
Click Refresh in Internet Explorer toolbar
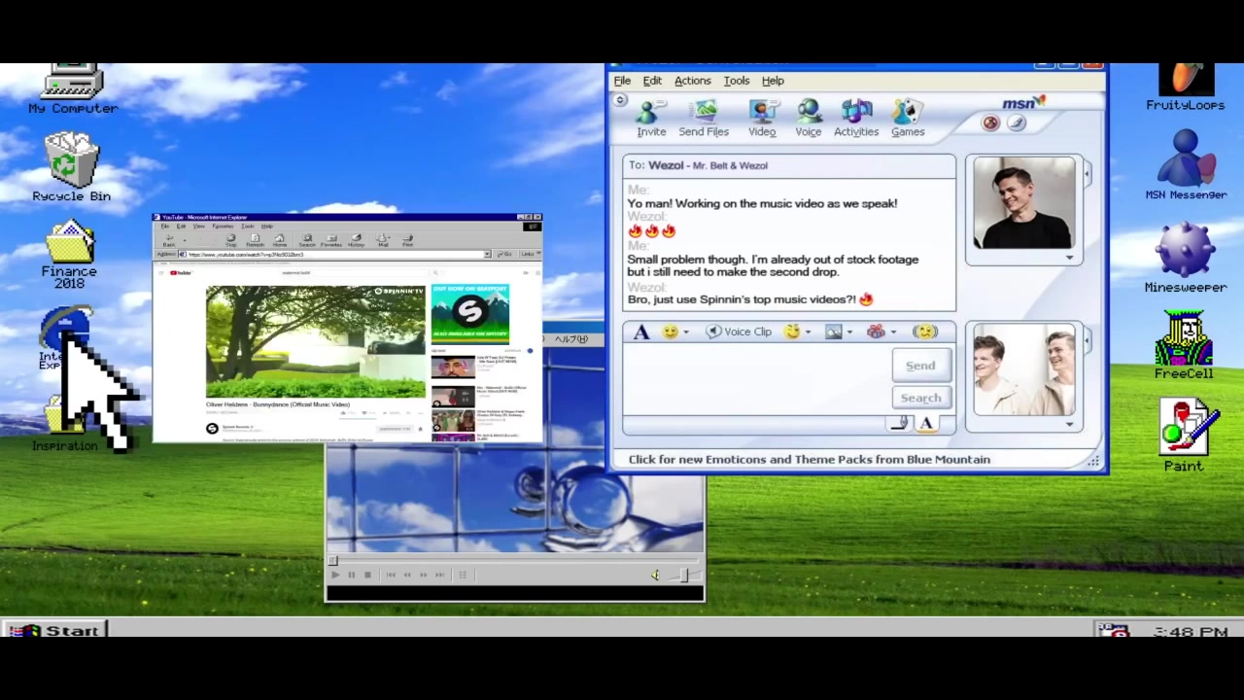tap(256, 239)
